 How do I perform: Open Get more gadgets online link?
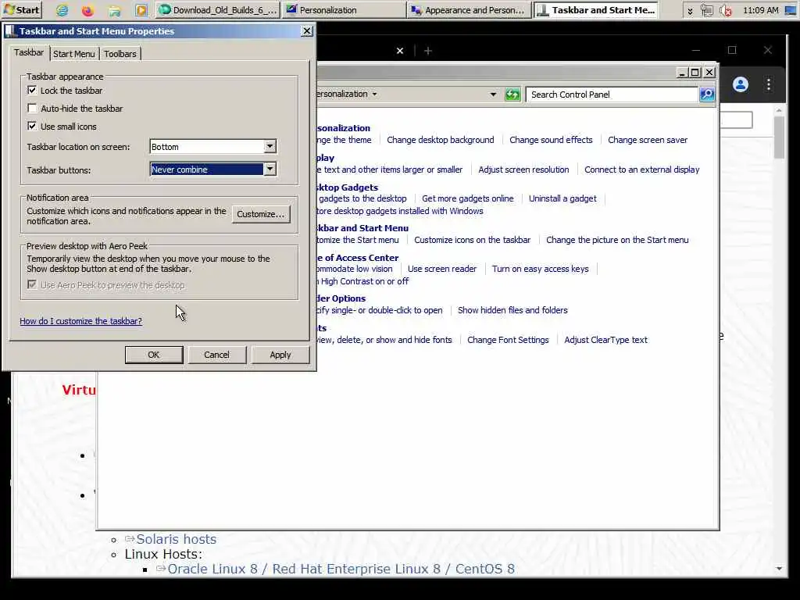(468, 198)
